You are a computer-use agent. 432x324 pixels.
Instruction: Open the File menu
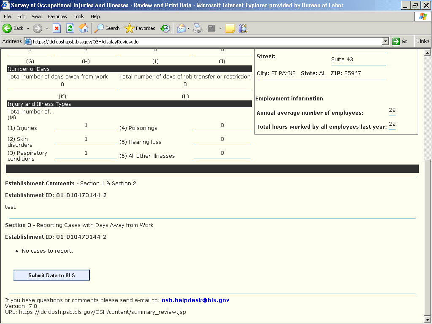pos(7,16)
